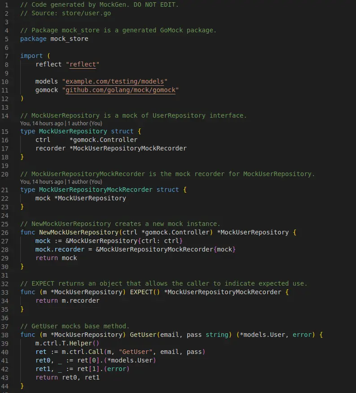Viewport: 356px width, 393px height.
Task: Click "*MockUserRepository" field type on line 22
Action: (90, 198)
